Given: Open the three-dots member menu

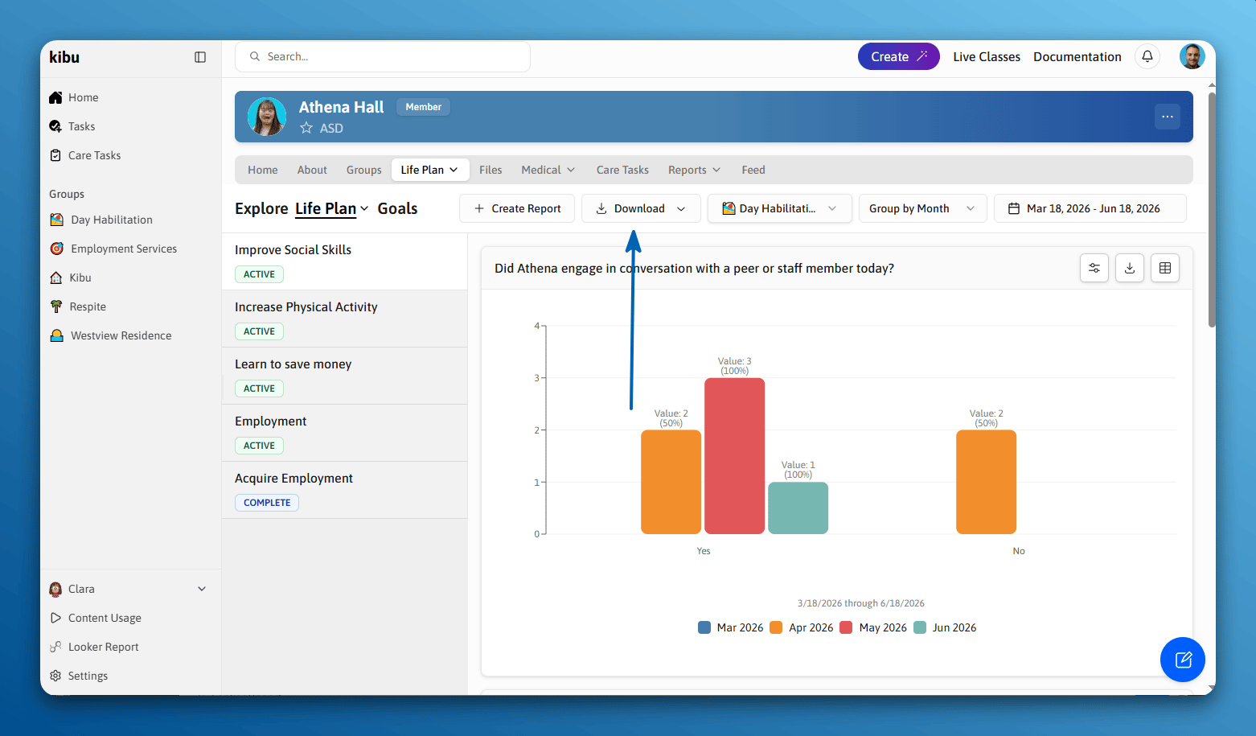Looking at the screenshot, I should (x=1168, y=117).
